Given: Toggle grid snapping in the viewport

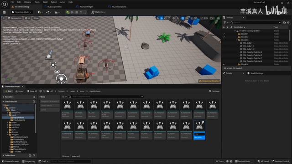Looking at the screenshot, I should coord(182,18).
